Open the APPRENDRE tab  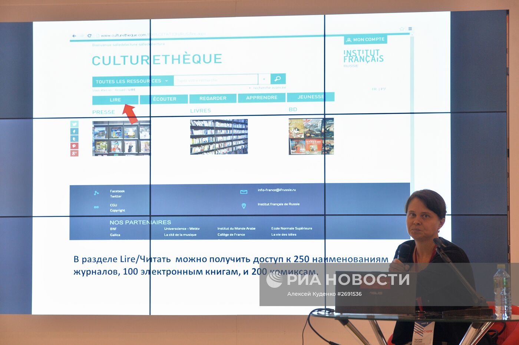[x=262, y=98]
